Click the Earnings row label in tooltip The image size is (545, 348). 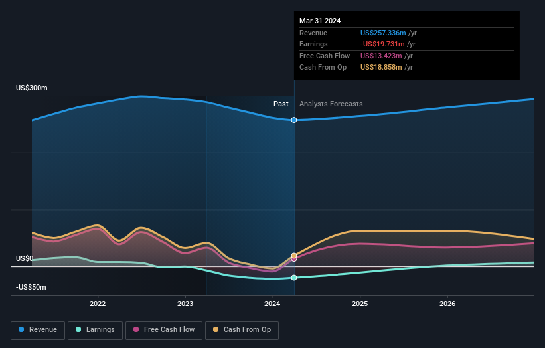[313, 44]
